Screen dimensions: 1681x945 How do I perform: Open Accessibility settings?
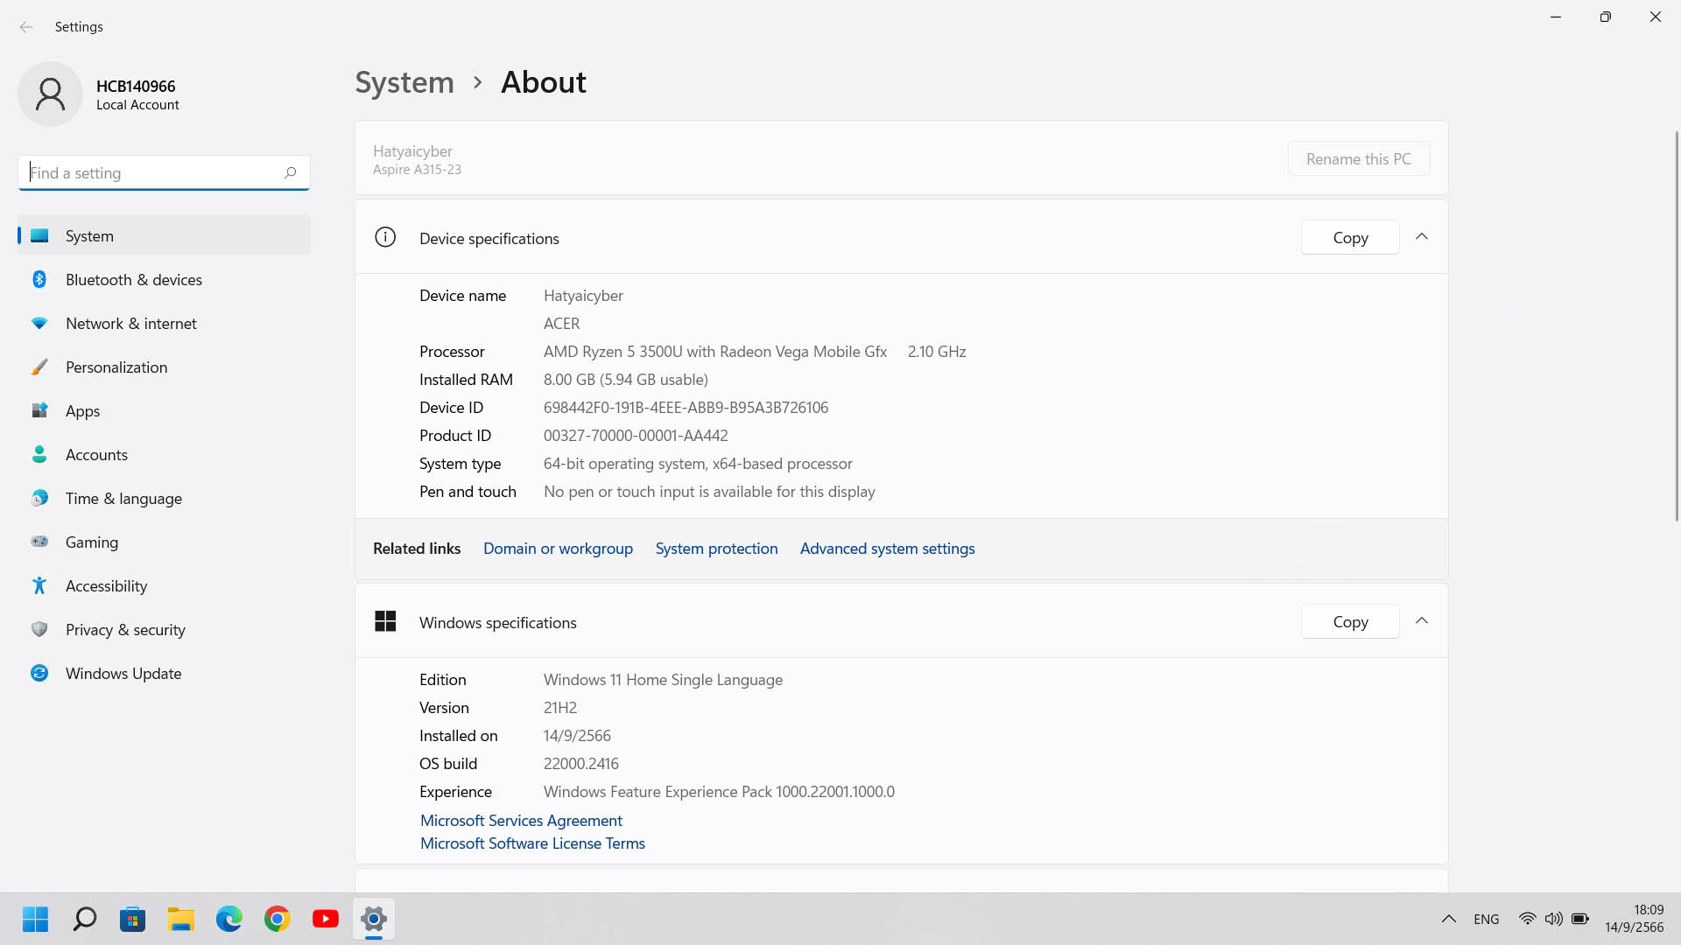[164, 585]
